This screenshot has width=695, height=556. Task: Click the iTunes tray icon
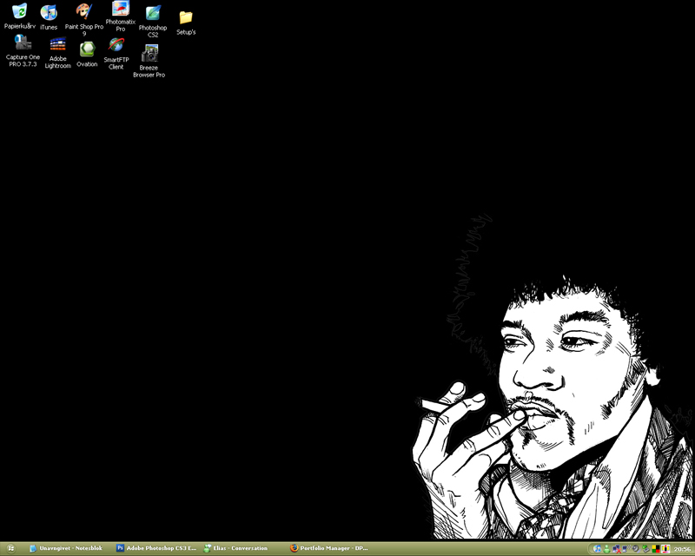click(597, 549)
